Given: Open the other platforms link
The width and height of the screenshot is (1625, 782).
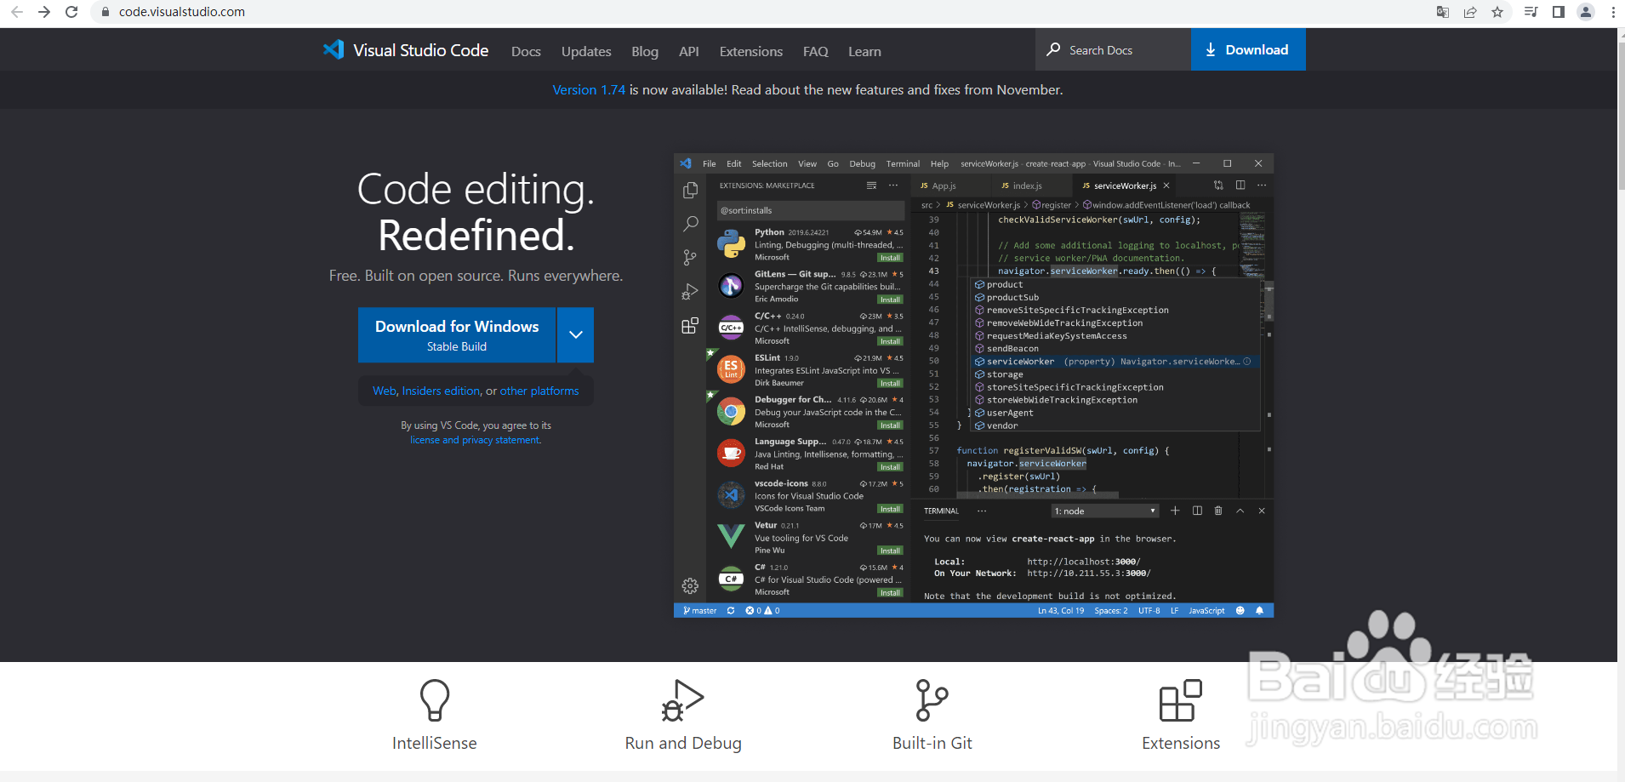Looking at the screenshot, I should (539, 391).
